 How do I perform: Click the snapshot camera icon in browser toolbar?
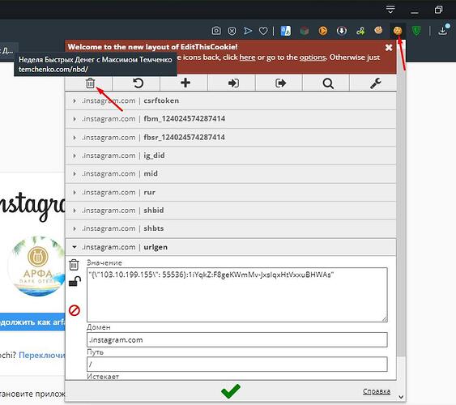click(x=216, y=31)
